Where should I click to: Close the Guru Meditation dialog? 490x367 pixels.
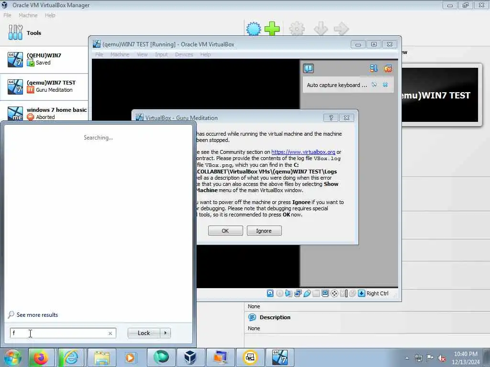[x=346, y=118]
